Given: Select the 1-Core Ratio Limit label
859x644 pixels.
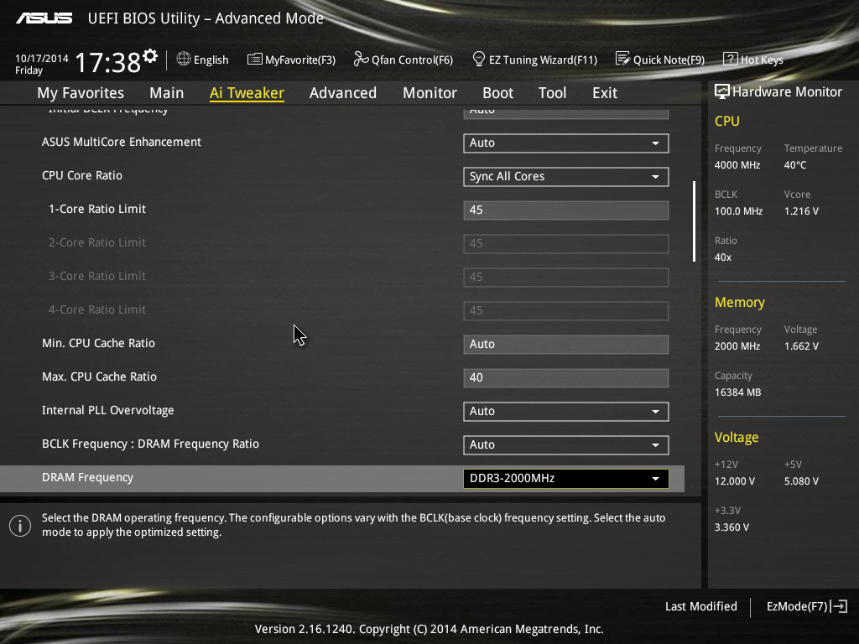Looking at the screenshot, I should (97, 209).
